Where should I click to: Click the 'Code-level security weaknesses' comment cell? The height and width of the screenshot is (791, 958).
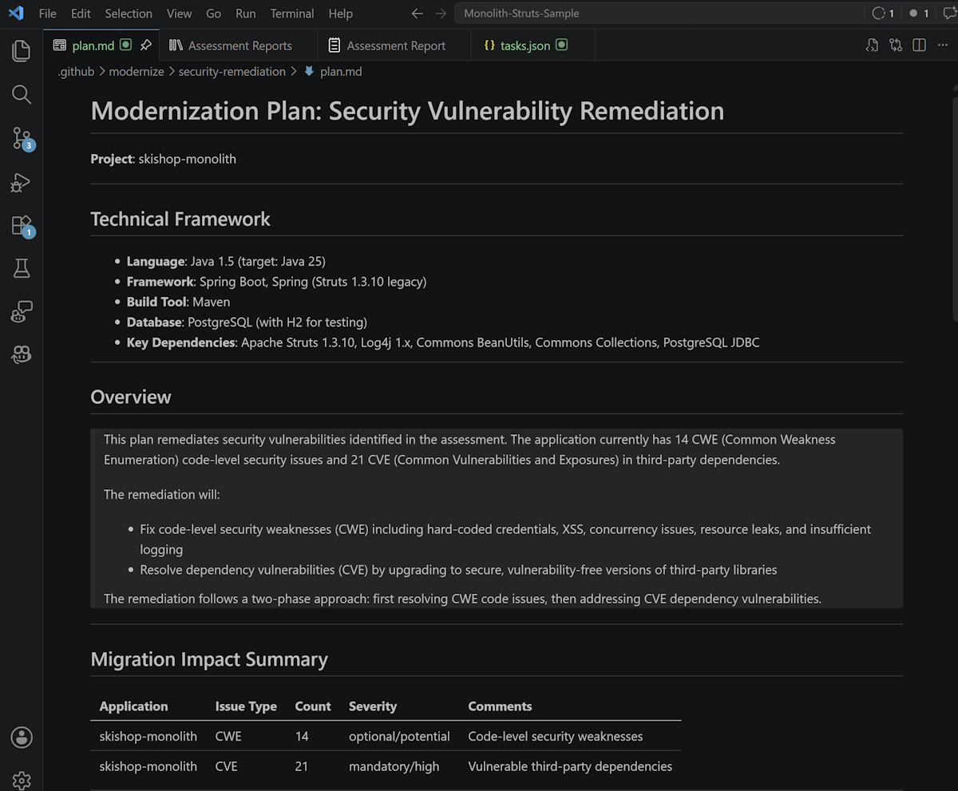pos(556,736)
